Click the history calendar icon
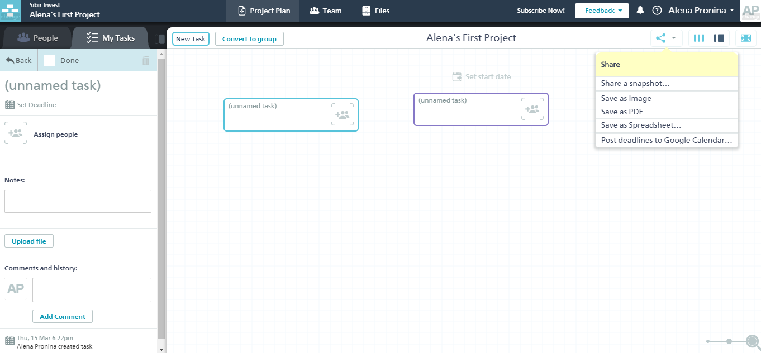The width and height of the screenshot is (761, 353). [x=9, y=341]
